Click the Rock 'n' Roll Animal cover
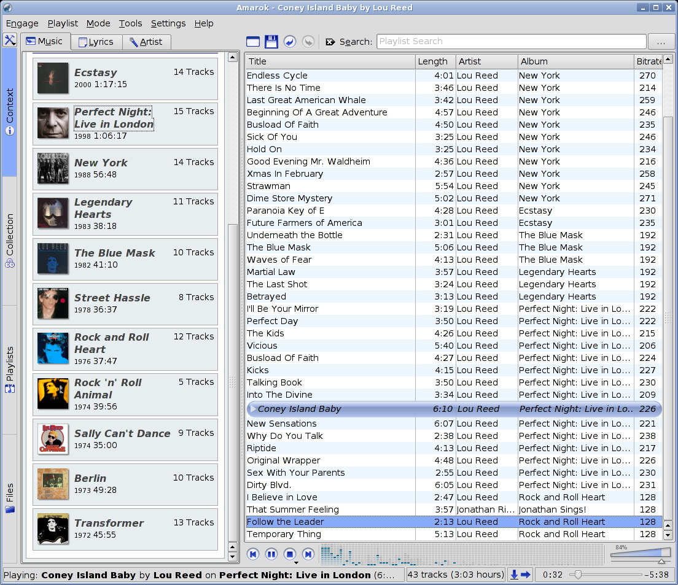 tap(53, 393)
